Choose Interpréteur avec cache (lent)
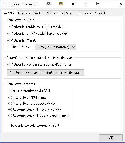Viewport: 125px width, 143px height. click(x=10, y=104)
